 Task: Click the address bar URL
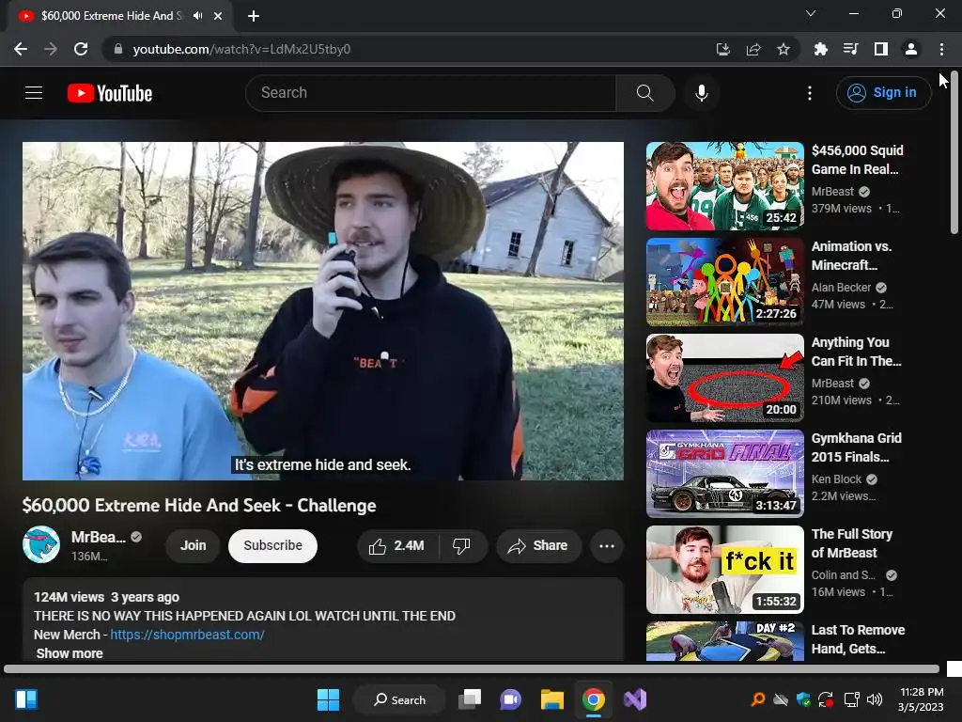241,49
